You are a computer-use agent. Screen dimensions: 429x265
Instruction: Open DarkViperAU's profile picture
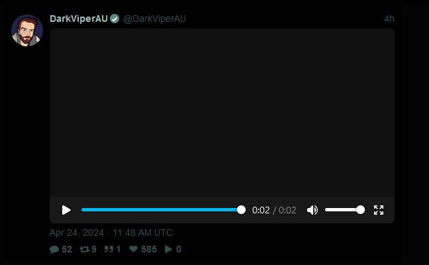click(26, 30)
